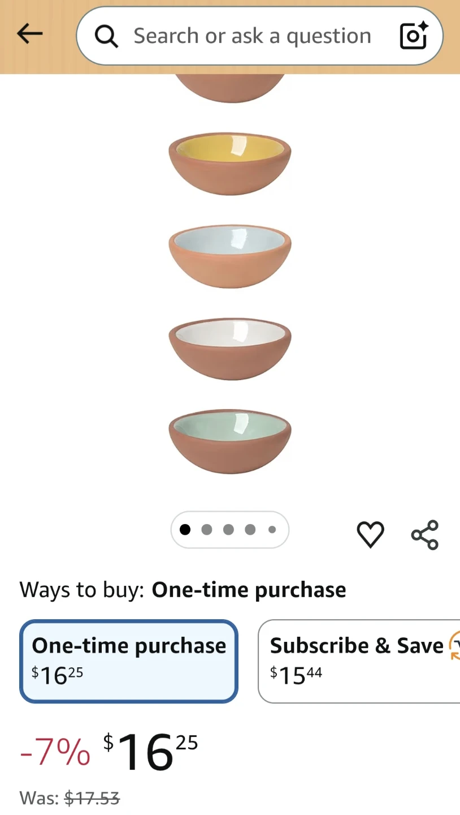Tap the light blue glazed bowl image

(230, 256)
